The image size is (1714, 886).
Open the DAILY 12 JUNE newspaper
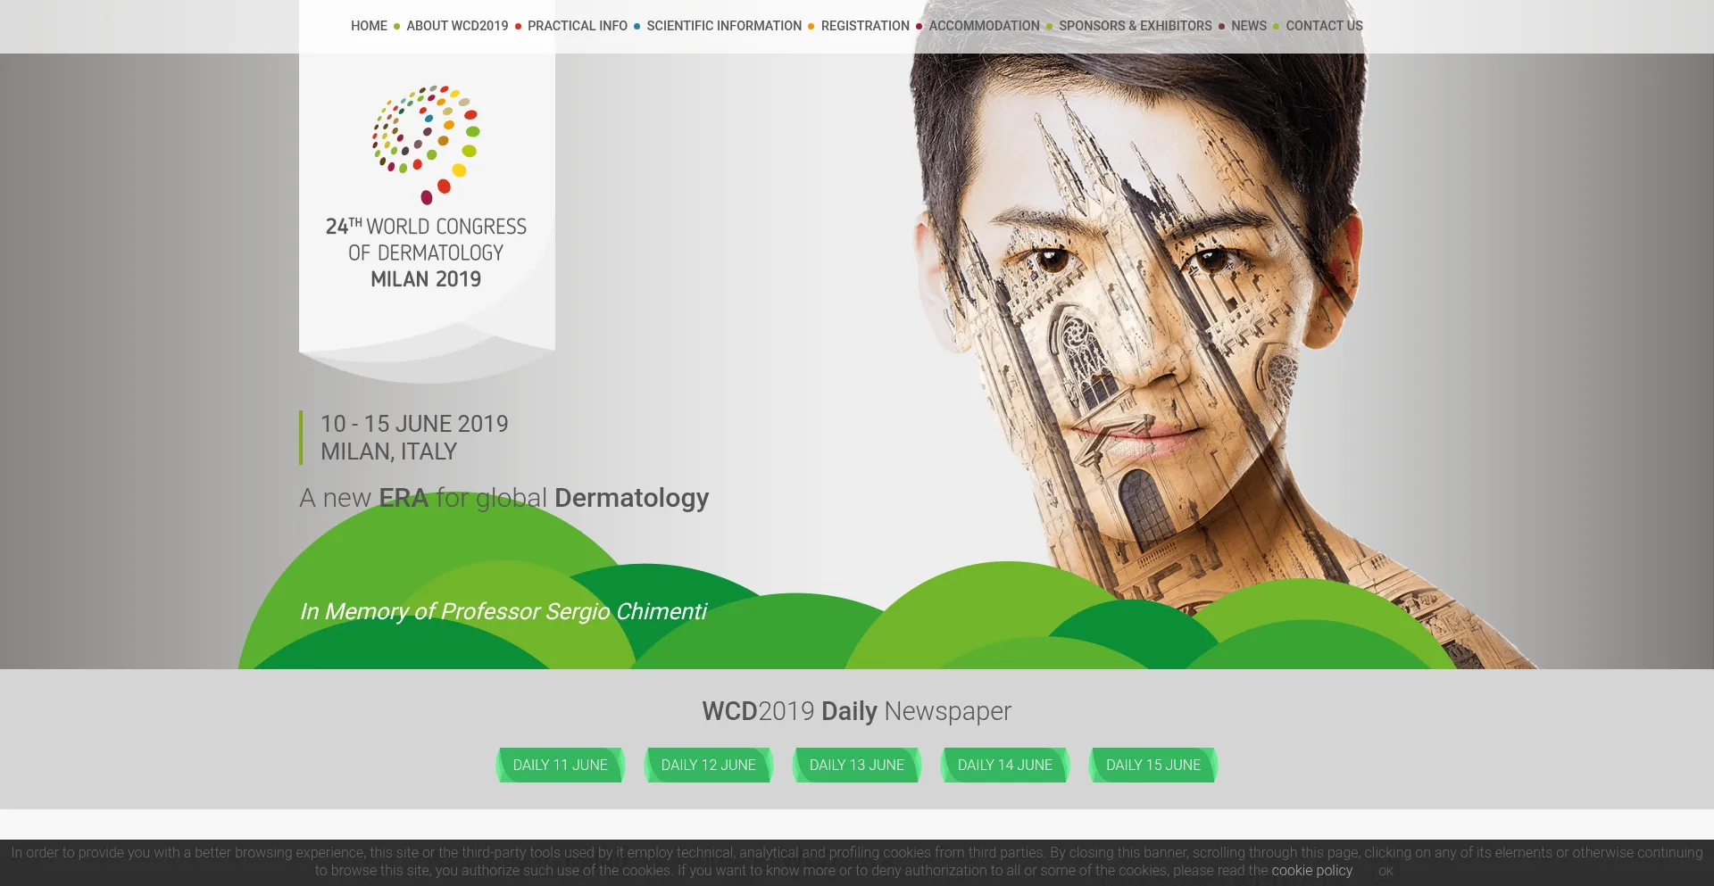(x=709, y=765)
